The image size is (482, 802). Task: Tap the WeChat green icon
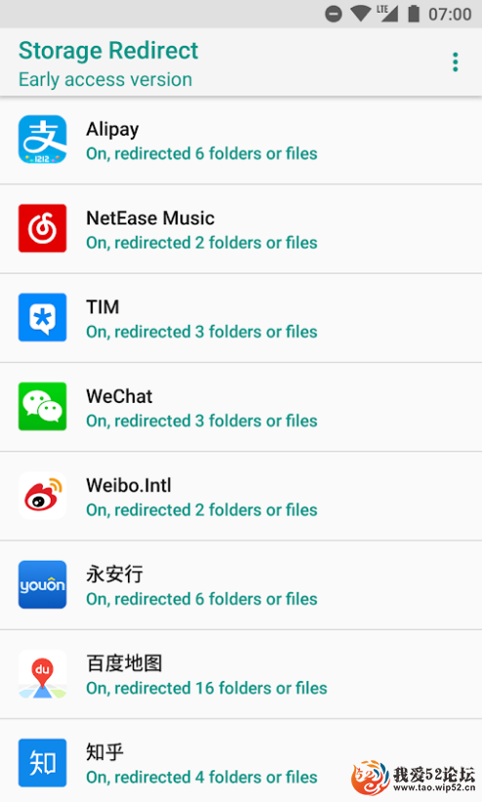43,406
